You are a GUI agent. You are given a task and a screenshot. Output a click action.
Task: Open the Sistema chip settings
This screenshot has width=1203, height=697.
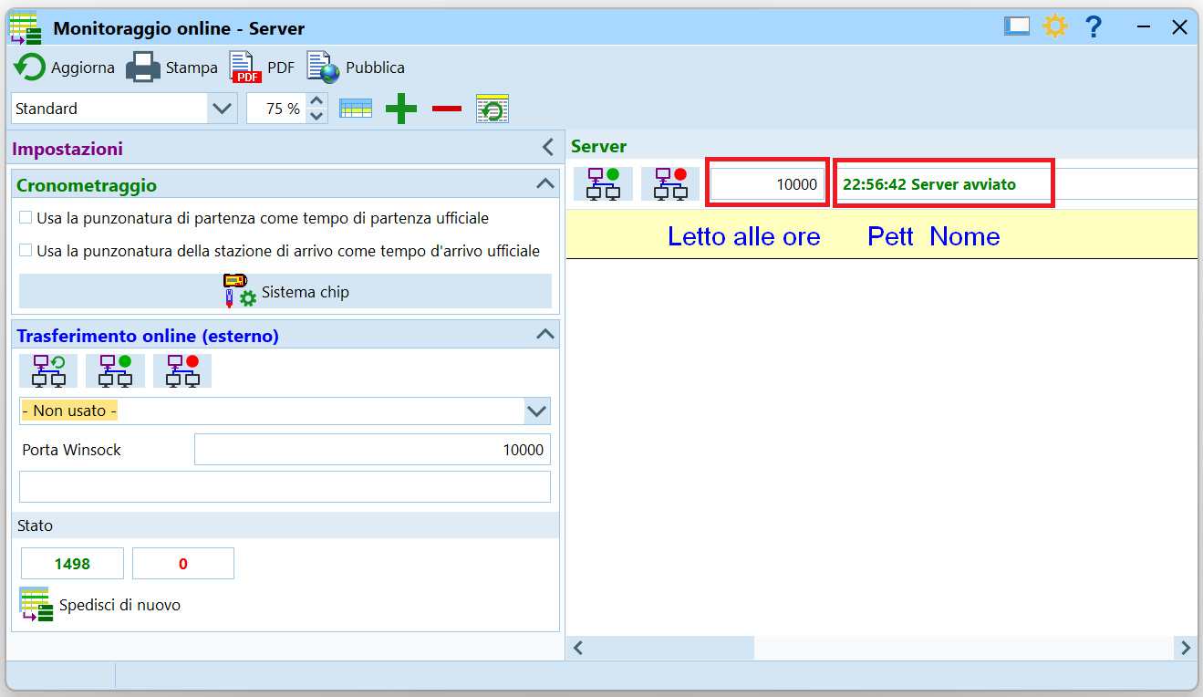285,291
